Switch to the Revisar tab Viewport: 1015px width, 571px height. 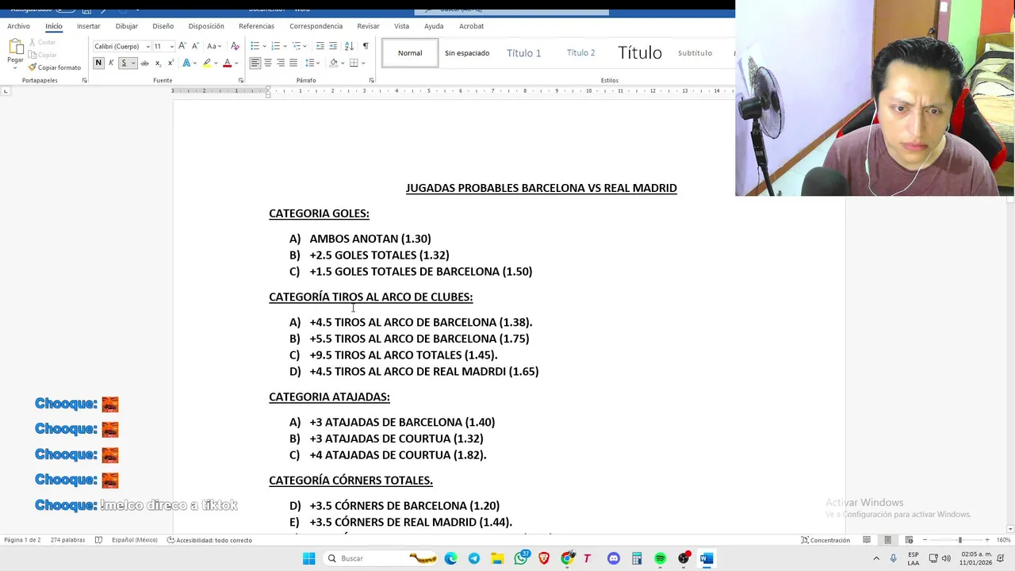(x=368, y=26)
